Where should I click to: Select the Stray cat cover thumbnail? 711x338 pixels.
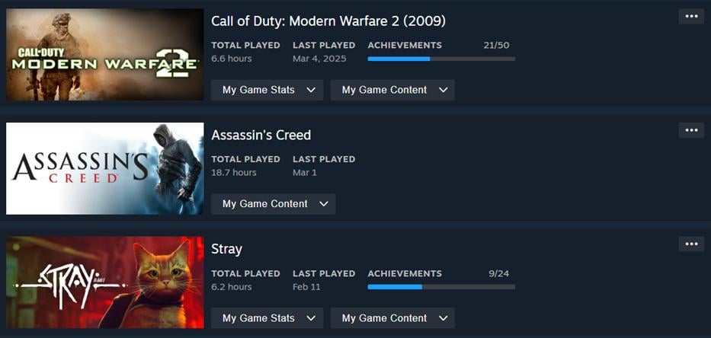pyautogui.click(x=105, y=282)
